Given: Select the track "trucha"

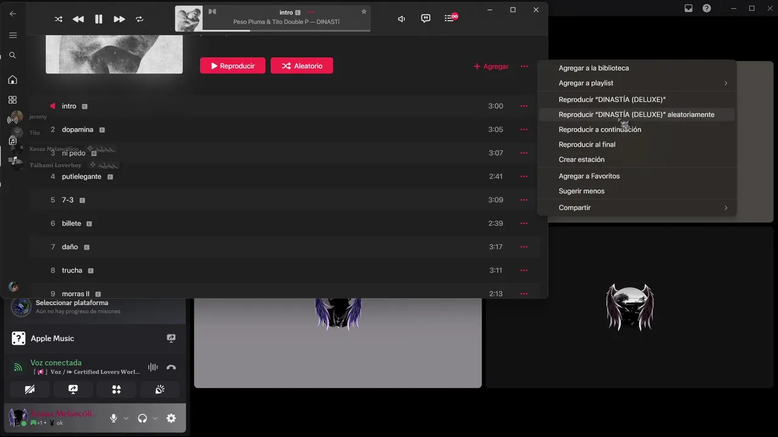Looking at the screenshot, I should click(x=284, y=271).
